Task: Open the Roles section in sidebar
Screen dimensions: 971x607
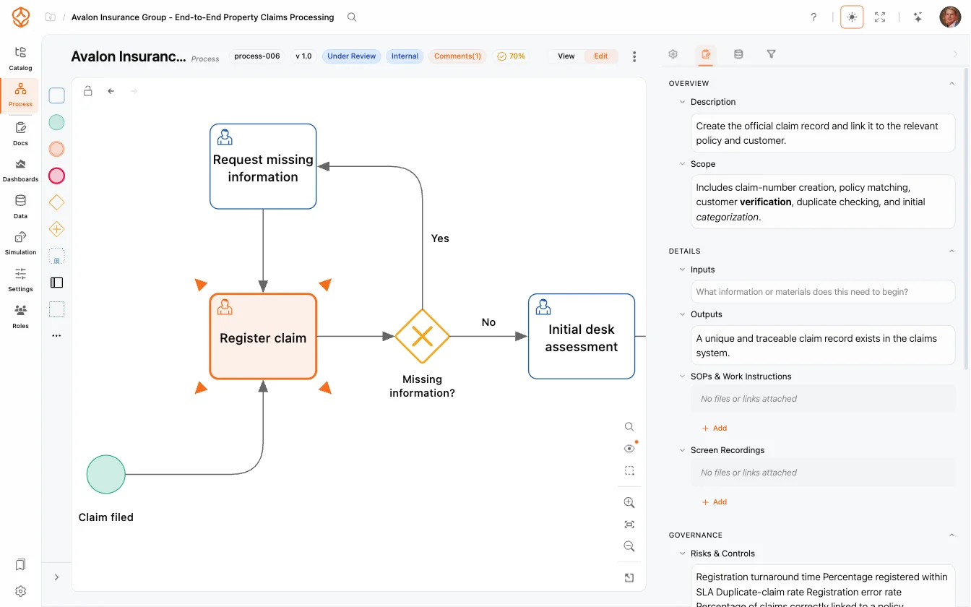Action: (x=20, y=317)
